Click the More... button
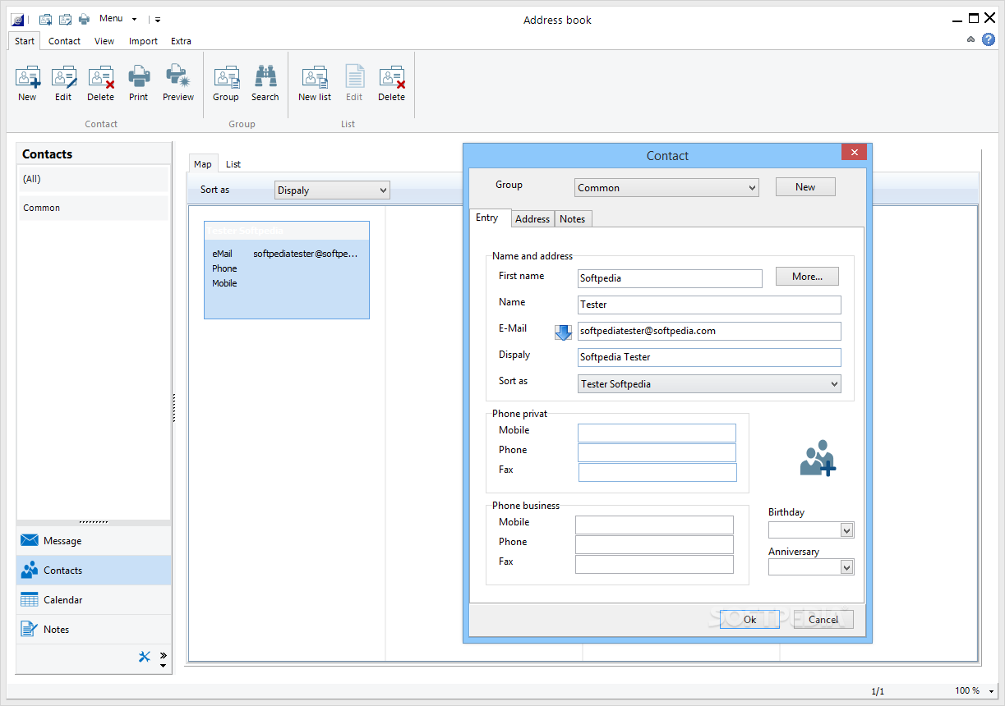1005x706 pixels. click(807, 277)
